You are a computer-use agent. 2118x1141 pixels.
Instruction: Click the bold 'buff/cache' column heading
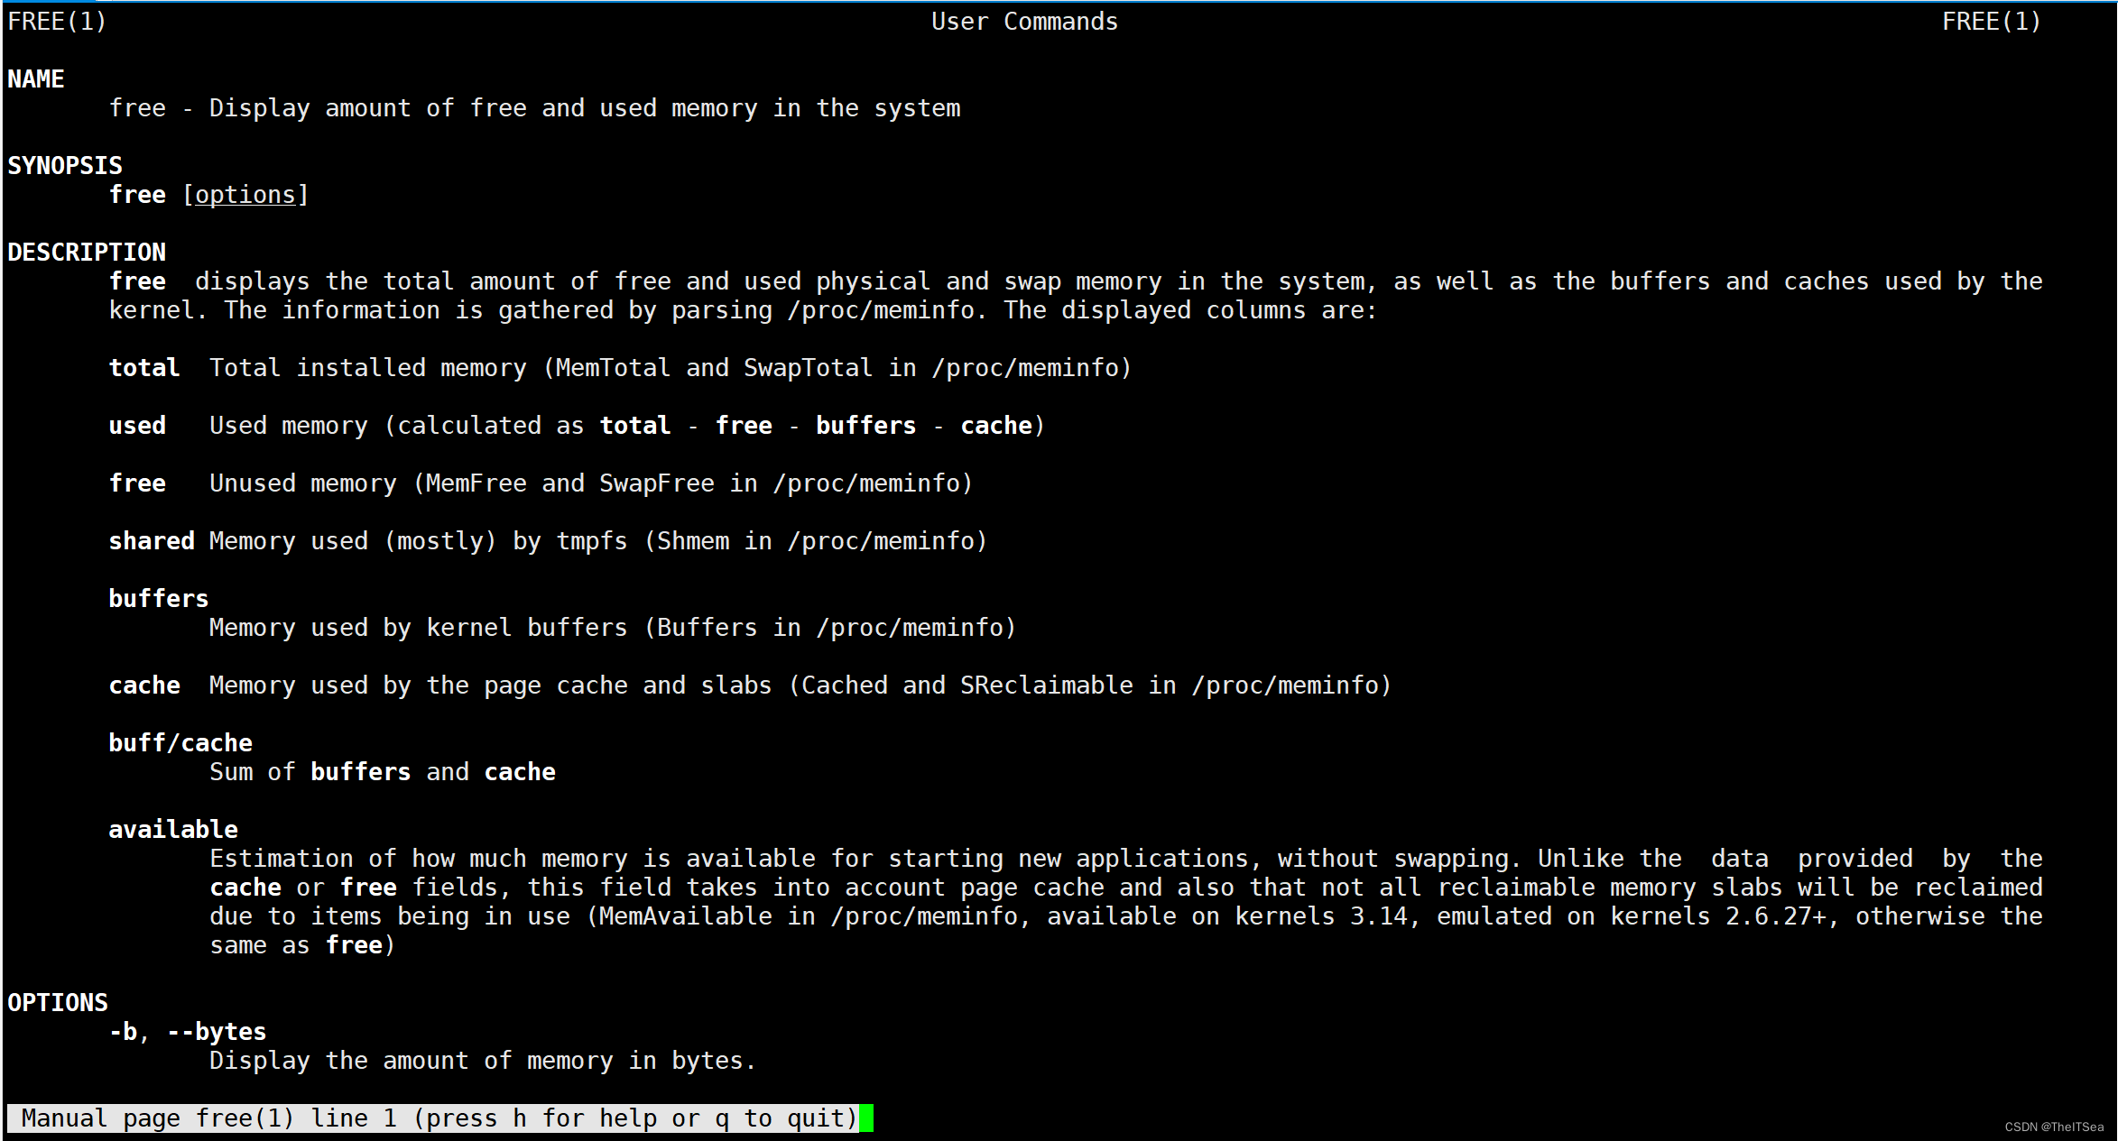coord(180,743)
